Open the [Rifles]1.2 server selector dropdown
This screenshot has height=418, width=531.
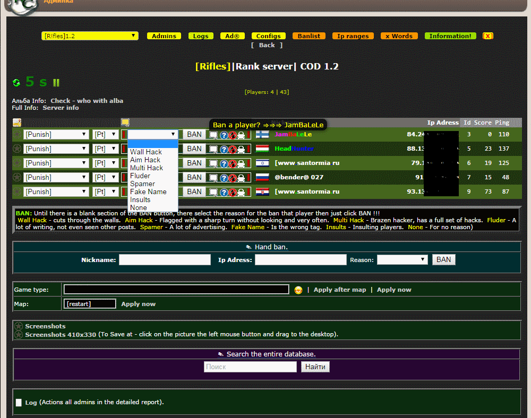pyautogui.click(x=90, y=36)
